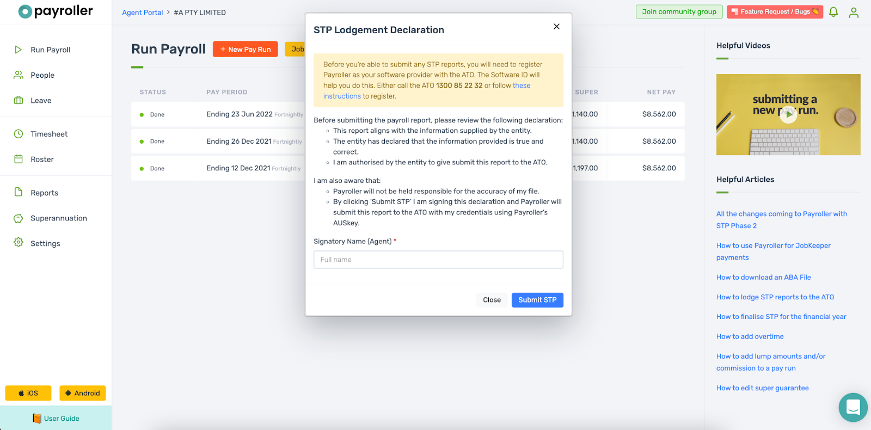
Task: Click the Run Payroll play icon in sidebar
Action: coord(19,50)
